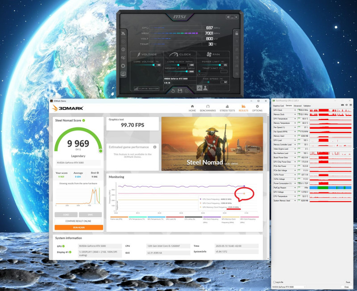
Task: Select profile slot 5 in Afterburner
Action: click(x=237, y=74)
